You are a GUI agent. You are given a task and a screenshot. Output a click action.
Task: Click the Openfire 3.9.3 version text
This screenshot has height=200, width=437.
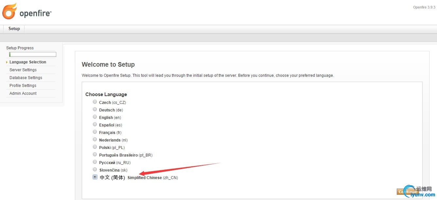coord(424,8)
